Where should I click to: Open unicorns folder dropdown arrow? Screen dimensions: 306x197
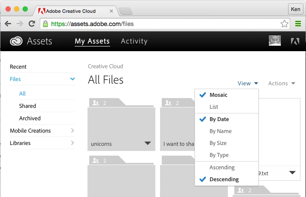pyautogui.click(x=148, y=143)
